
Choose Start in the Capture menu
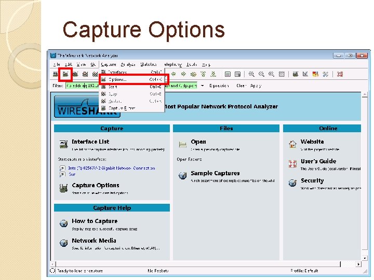pos(131,87)
